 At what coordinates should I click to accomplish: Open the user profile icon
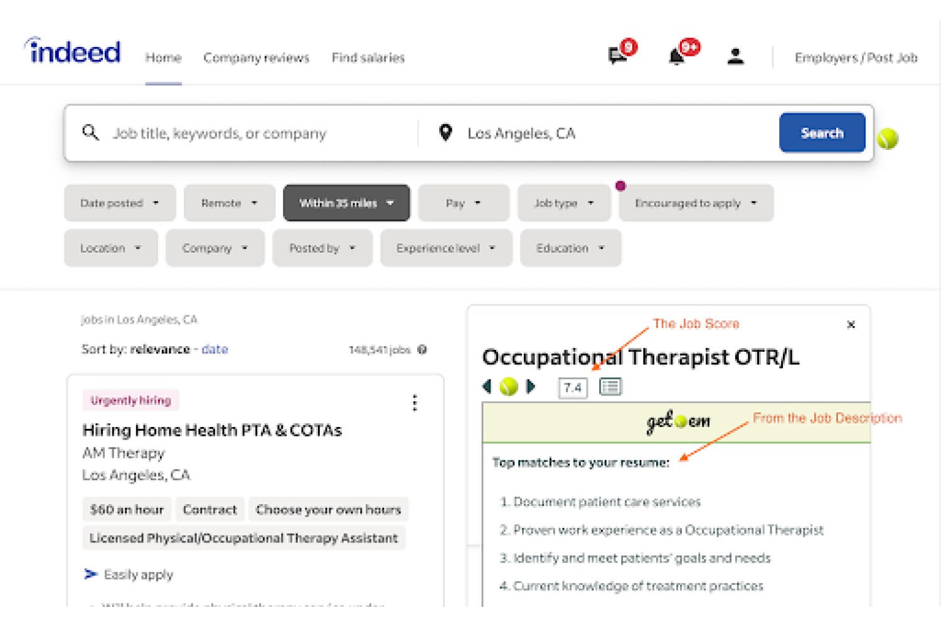pos(735,56)
